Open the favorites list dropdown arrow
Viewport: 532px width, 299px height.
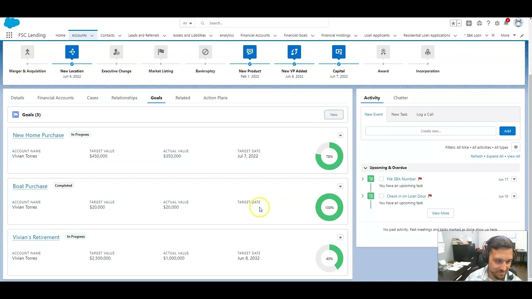pos(459,23)
